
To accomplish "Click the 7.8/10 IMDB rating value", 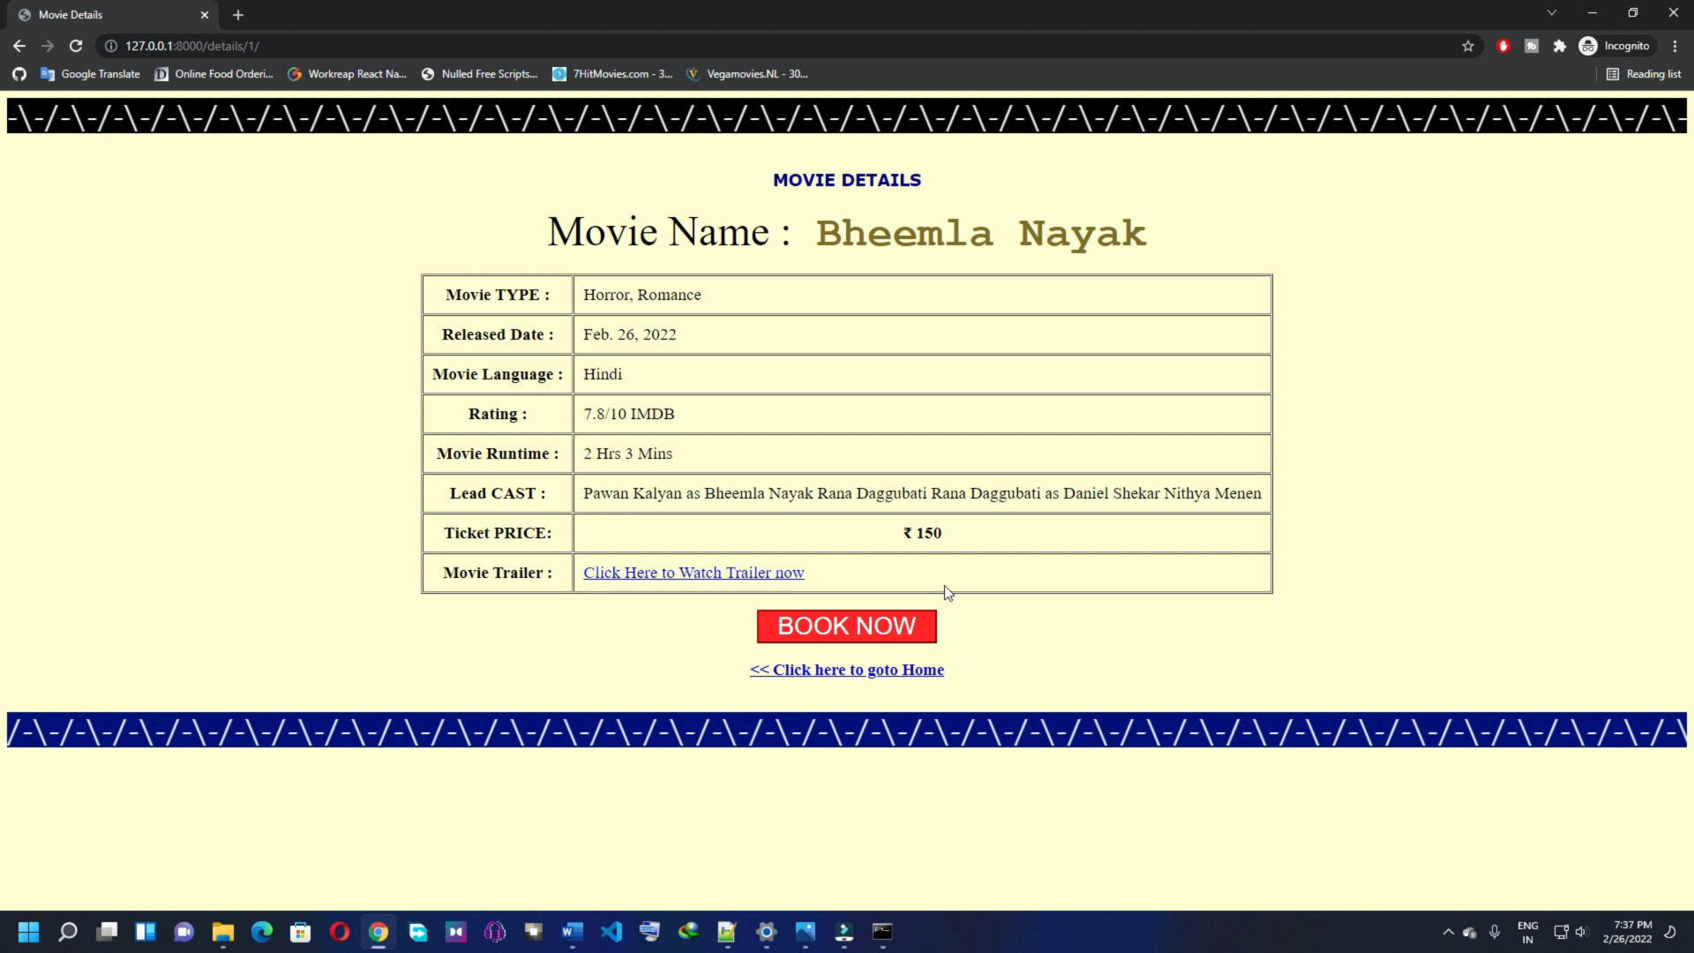I will coord(629,414).
